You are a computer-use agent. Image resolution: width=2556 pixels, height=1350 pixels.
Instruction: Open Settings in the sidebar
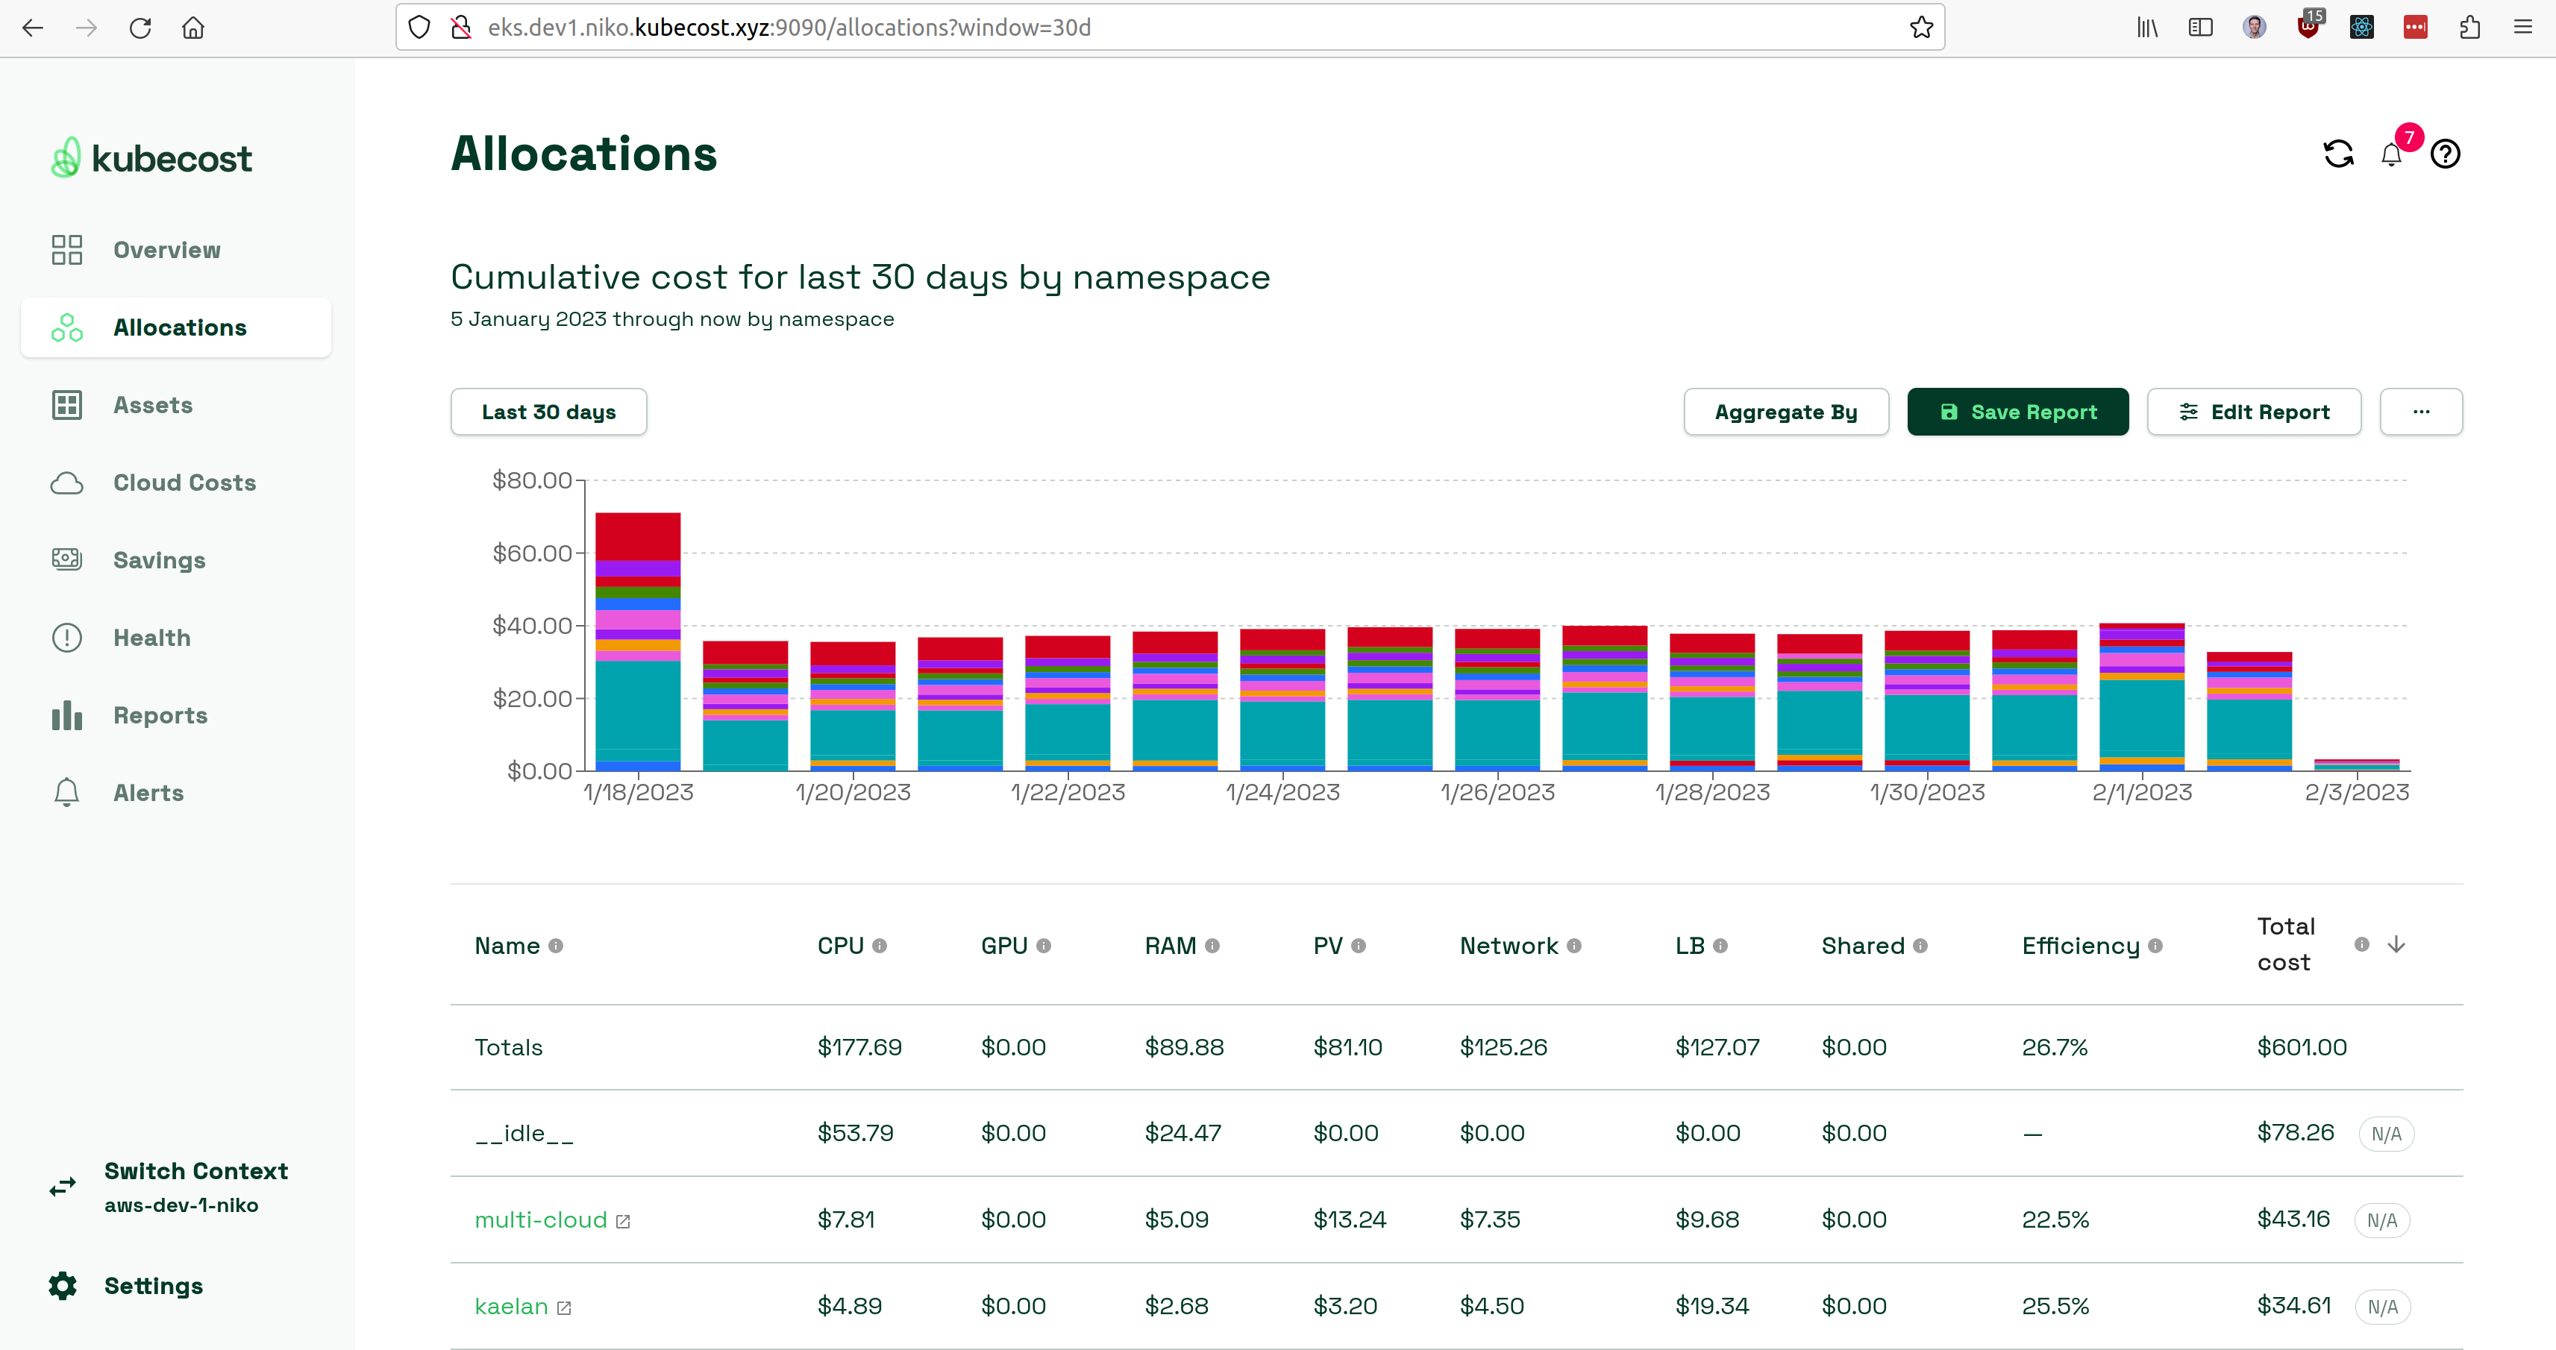126,1286
